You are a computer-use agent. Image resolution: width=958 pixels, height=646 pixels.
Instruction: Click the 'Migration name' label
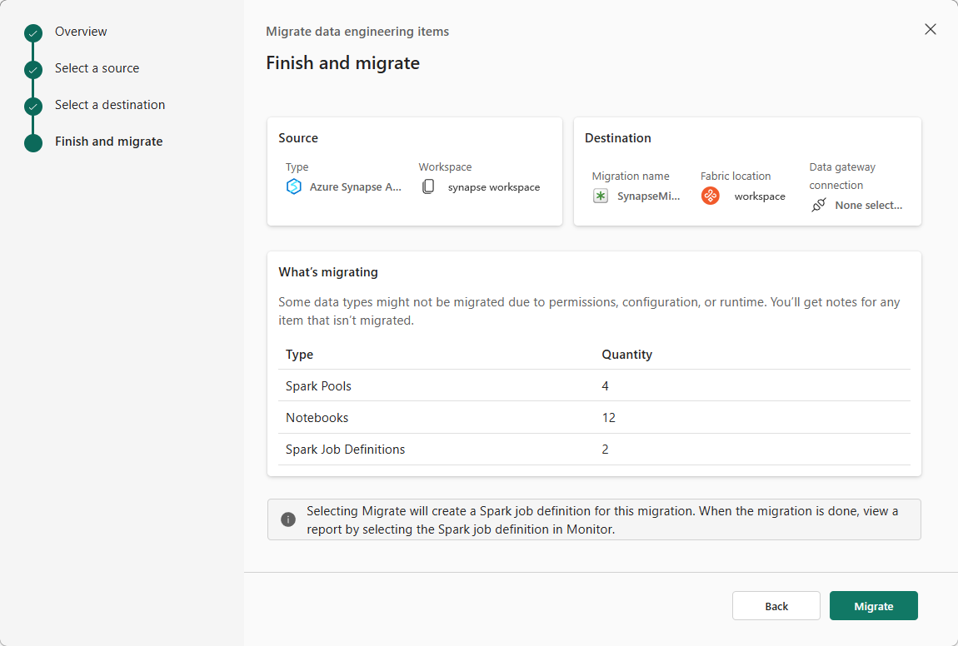pos(631,176)
